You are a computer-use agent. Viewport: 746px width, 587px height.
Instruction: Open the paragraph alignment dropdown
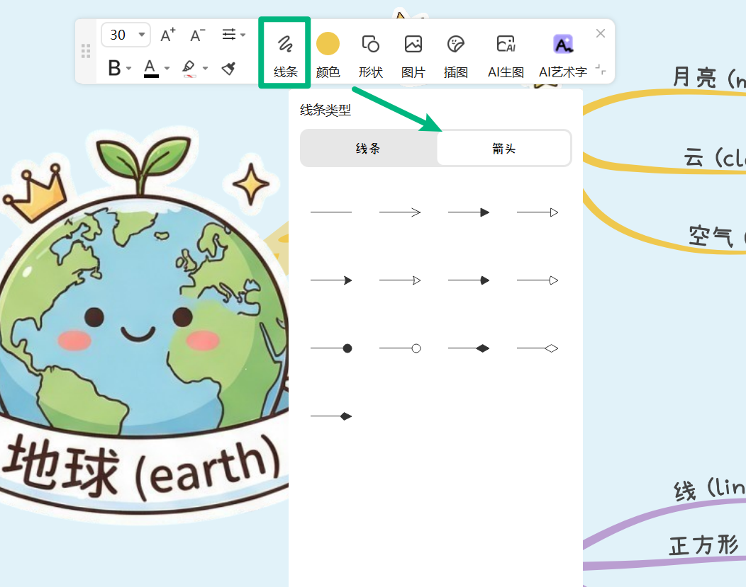(233, 35)
